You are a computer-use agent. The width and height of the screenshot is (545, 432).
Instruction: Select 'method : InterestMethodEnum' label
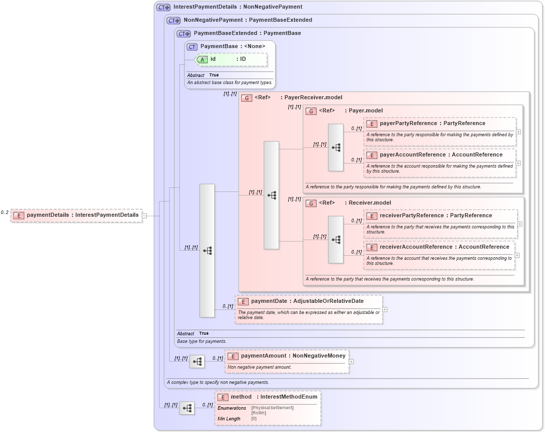pyautogui.click(x=274, y=397)
